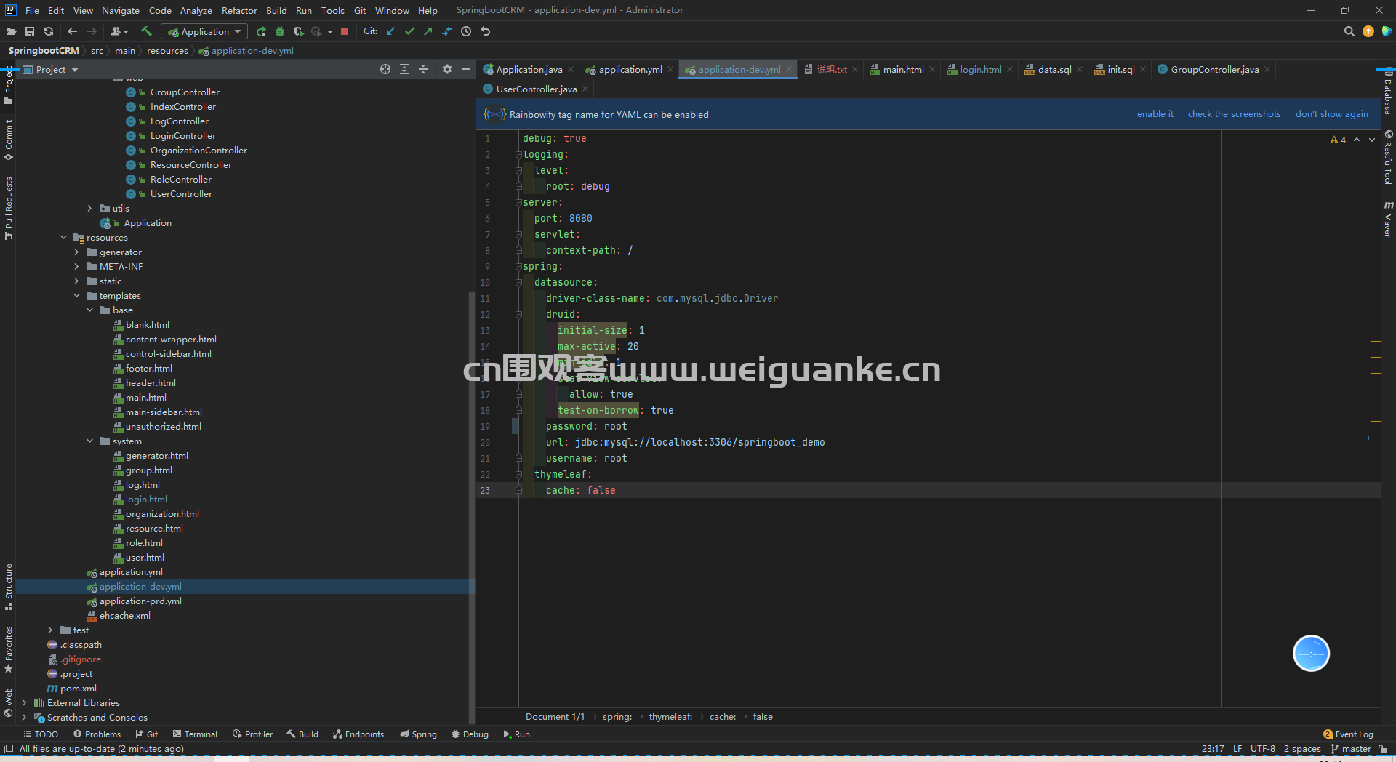Click the Build project hammer icon
The width and height of the screenshot is (1396, 762).
147,31
